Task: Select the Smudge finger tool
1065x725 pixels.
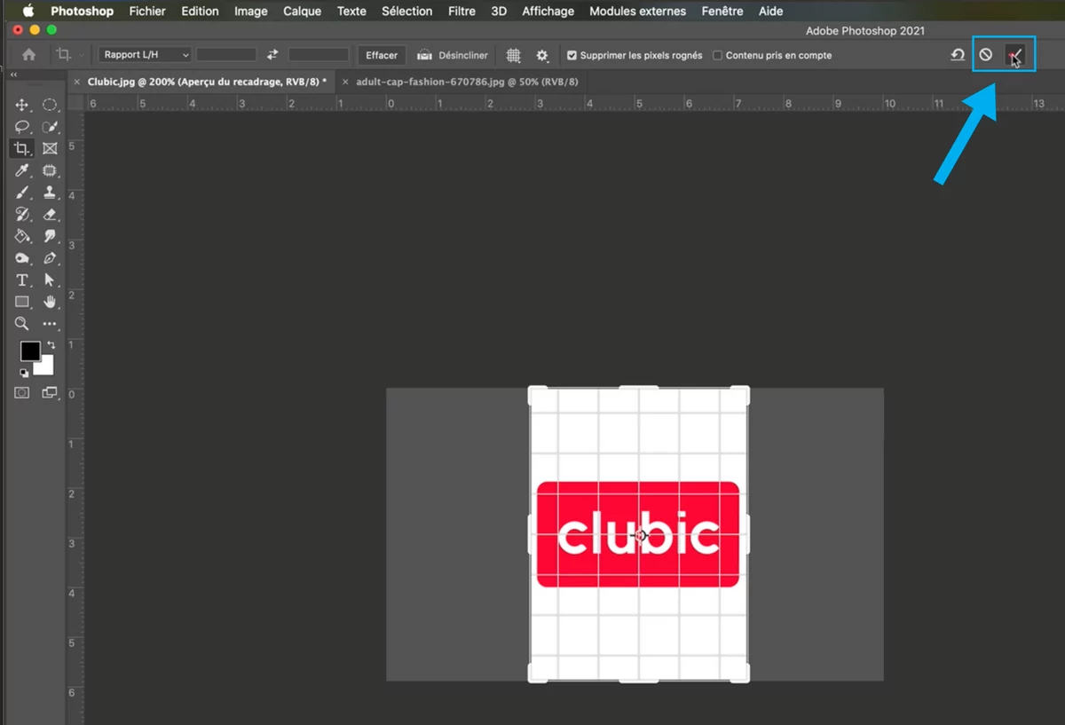Action: tap(50, 236)
